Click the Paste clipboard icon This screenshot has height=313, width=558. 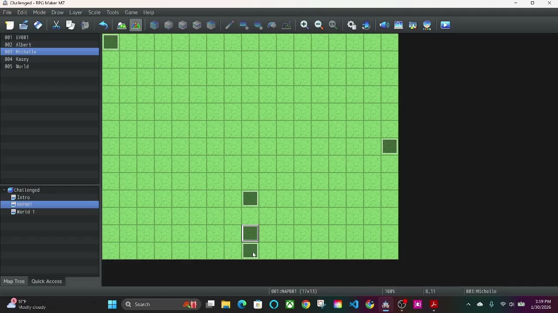[85, 25]
